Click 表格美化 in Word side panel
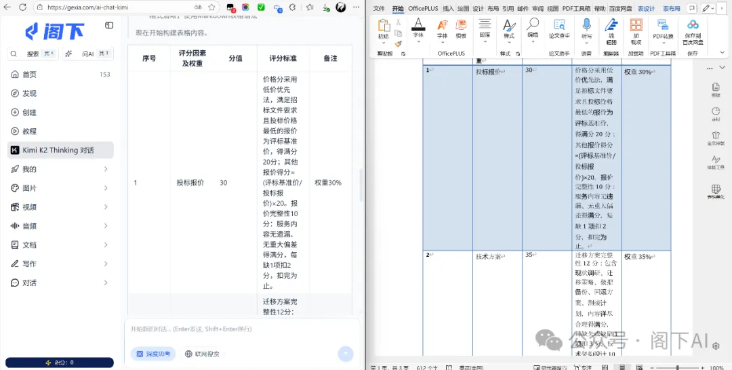 716,192
